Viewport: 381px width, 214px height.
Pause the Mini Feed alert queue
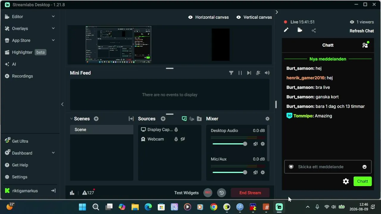tap(240, 73)
